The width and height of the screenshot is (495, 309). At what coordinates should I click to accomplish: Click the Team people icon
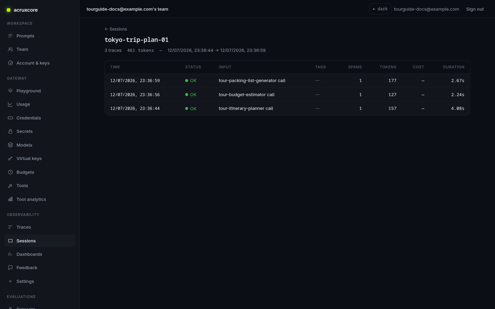click(x=10, y=49)
